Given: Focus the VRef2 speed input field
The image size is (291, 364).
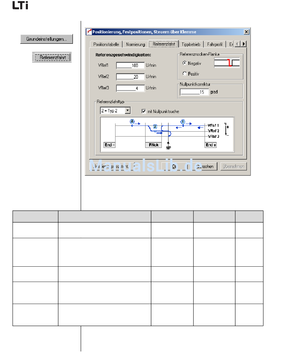Looking at the screenshot, I should [130, 77].
